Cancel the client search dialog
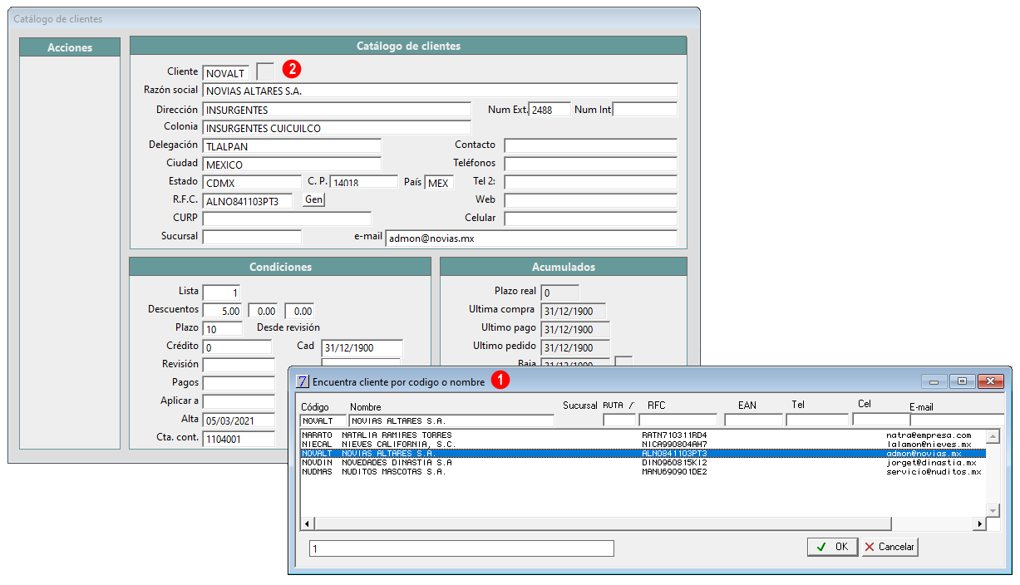Screen dimensions: 1020x585 tap(889, 547)
